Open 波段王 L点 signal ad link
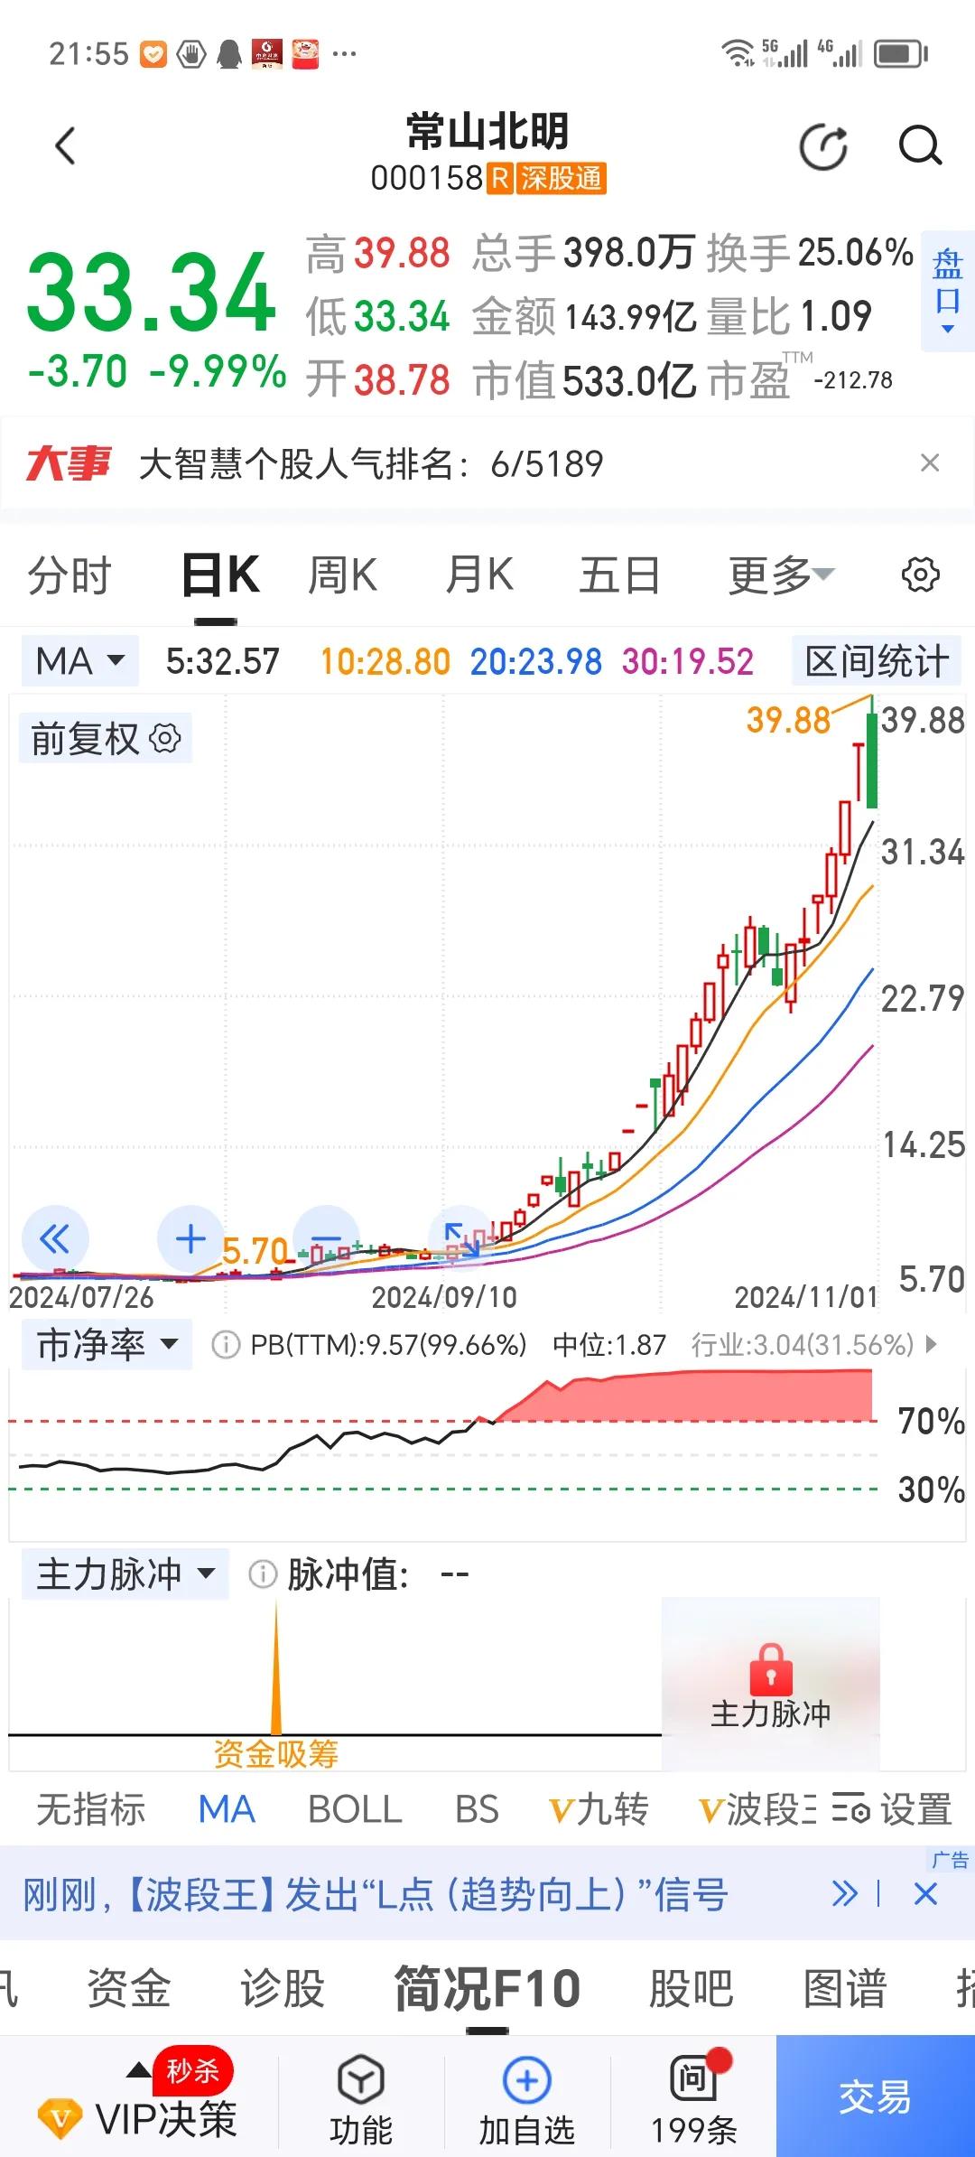The width and height of the screenshot is (975, 2157). pyautogui.click(x=376, y=1894)
